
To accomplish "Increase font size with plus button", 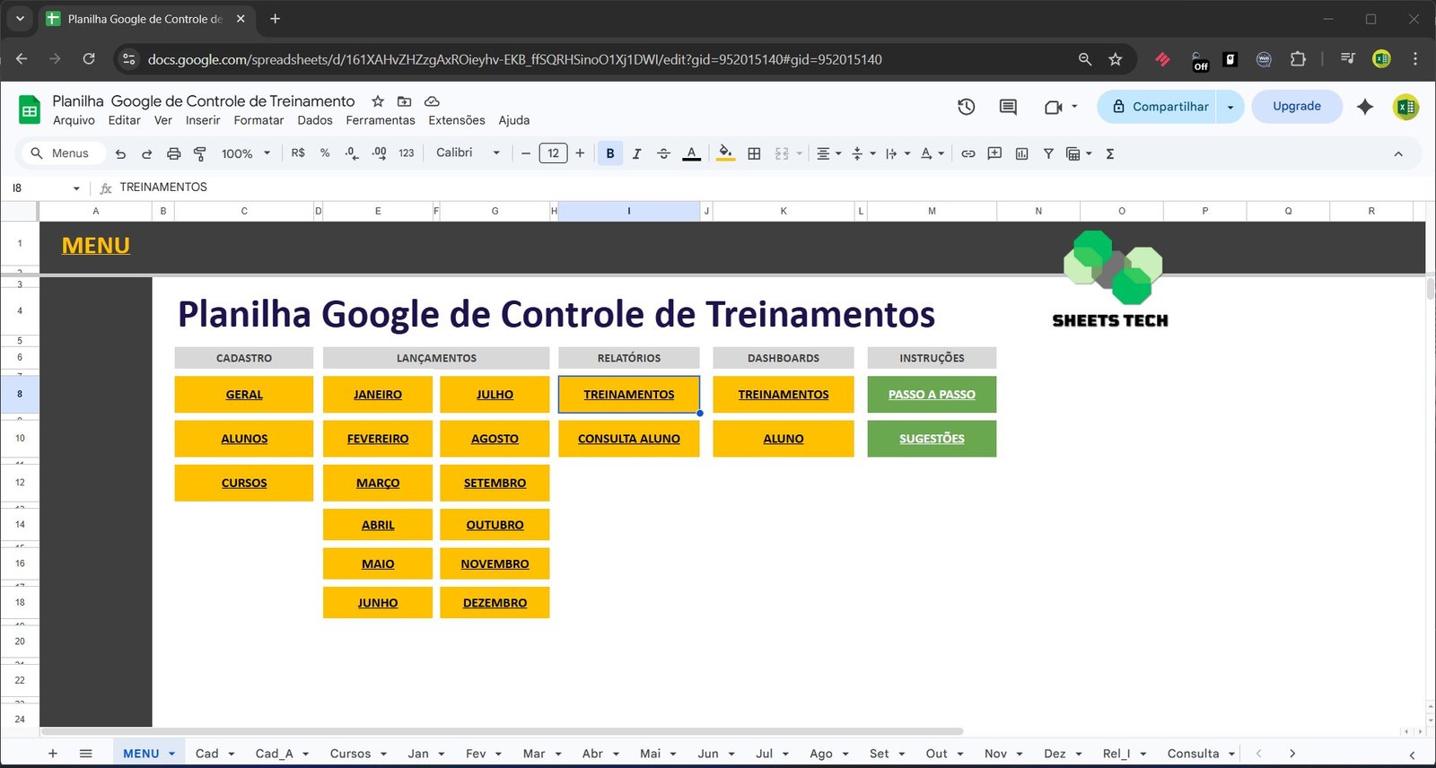I will click(x=580, y=153).
